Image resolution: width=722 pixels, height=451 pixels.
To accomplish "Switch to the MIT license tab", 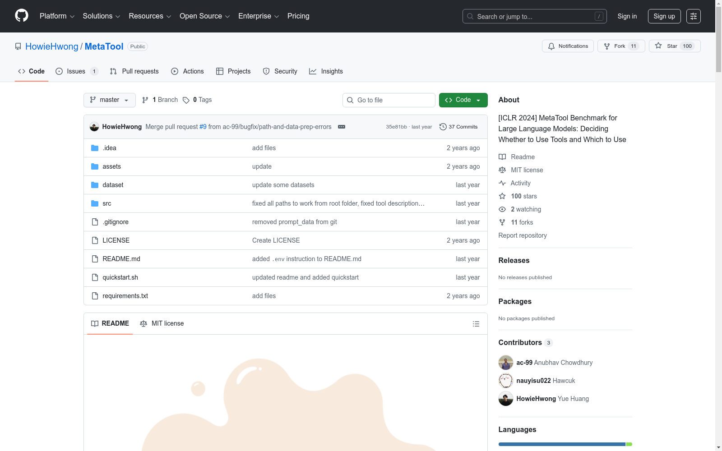I will [162, 324].
